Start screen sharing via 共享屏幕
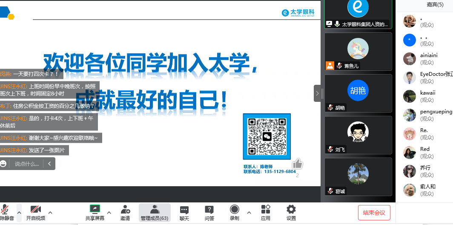The image size is (453, 225). (95, 212)
